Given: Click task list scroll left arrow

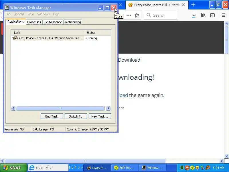Looking at the screenshot, I should [13, 108].
